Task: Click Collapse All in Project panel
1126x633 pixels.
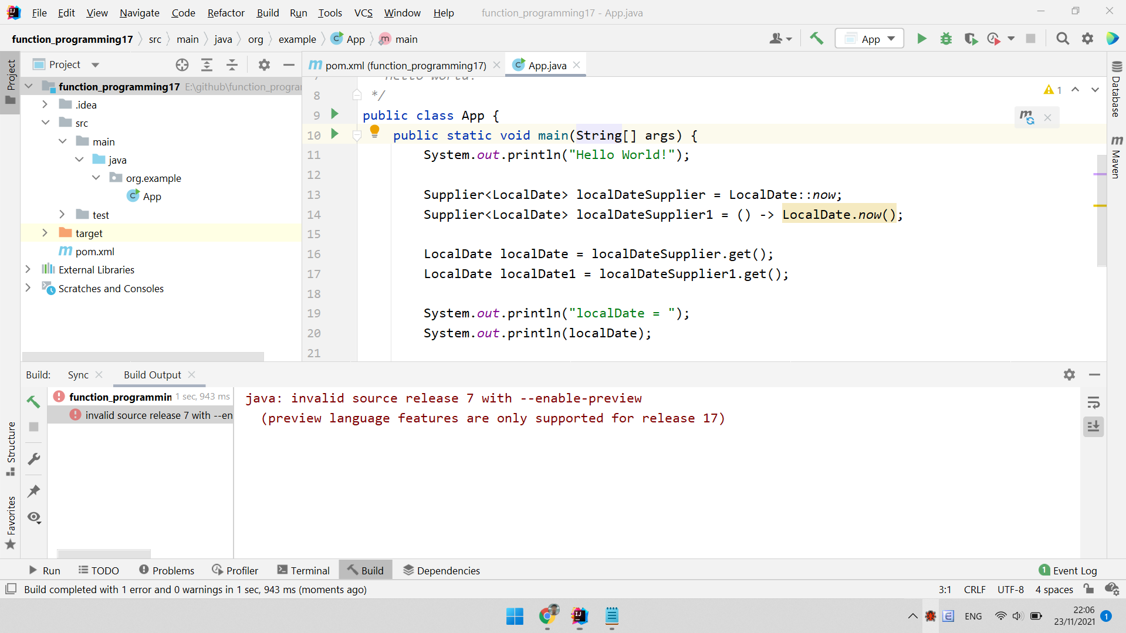Action: (232, 65)
